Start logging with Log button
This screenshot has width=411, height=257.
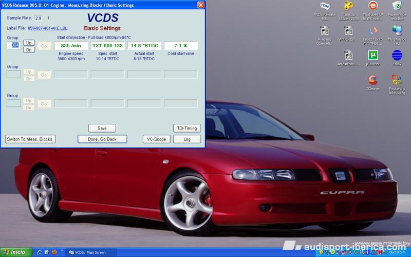pyautogui.click(x=187, y=139)
